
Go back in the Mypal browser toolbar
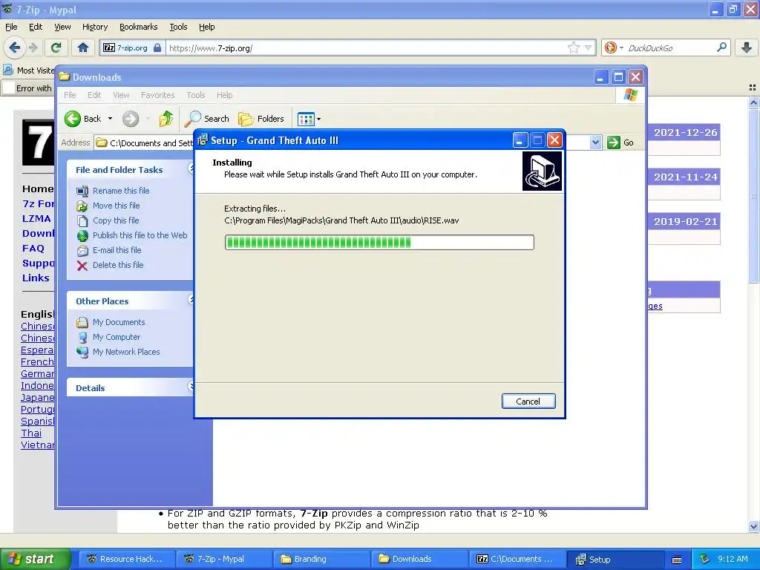coord(14,47)
